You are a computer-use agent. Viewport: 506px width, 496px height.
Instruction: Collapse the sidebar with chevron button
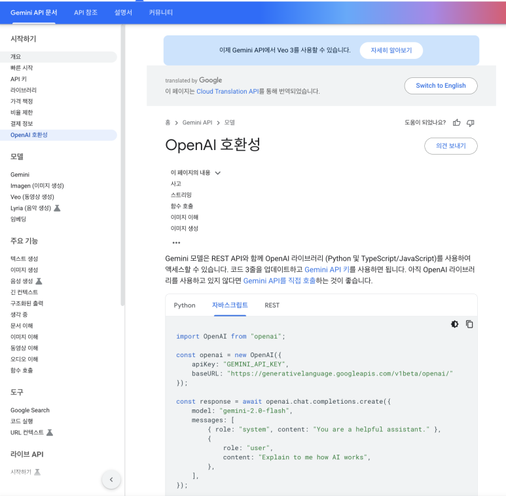[x=111, y=480]
